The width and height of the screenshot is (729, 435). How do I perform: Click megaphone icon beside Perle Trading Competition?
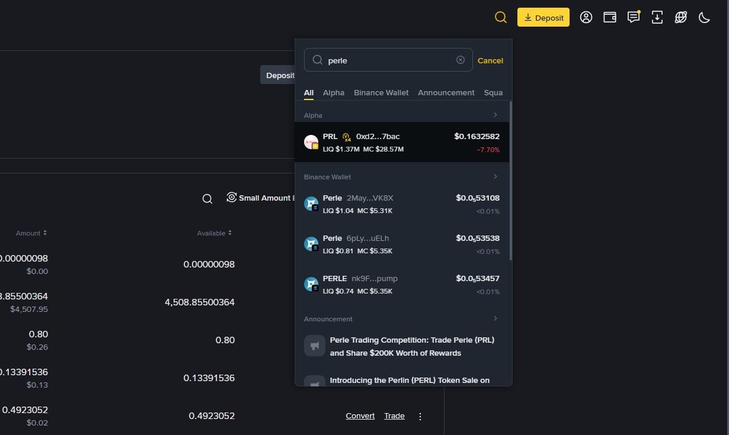click(x=315, y=346)
